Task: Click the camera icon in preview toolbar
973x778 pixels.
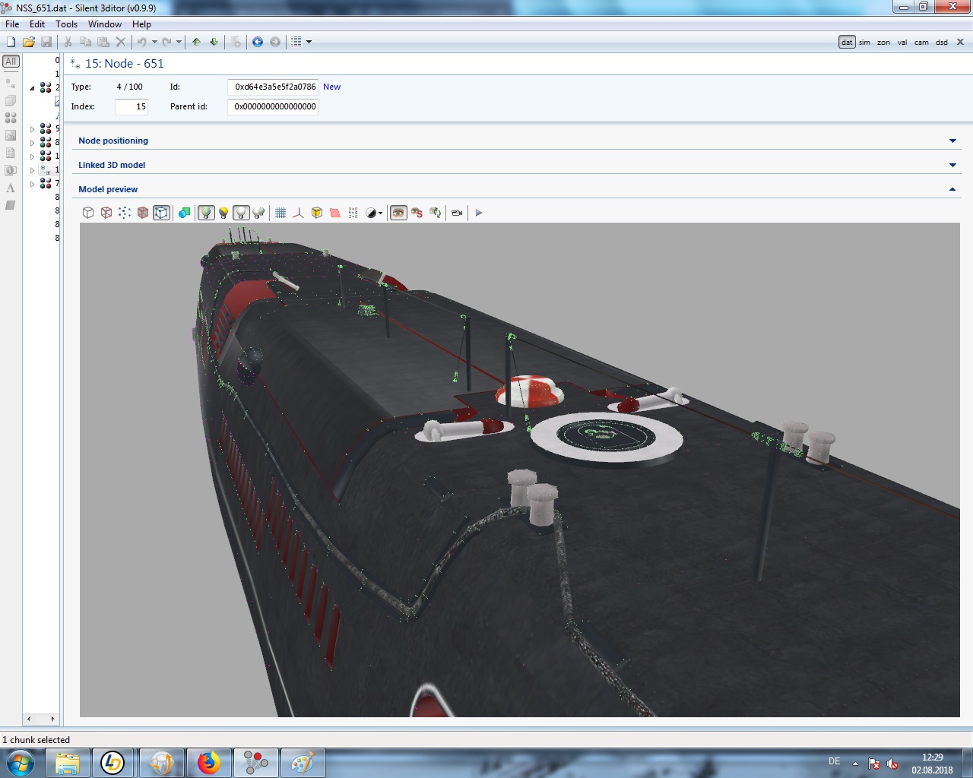Action: pos(457,213)
